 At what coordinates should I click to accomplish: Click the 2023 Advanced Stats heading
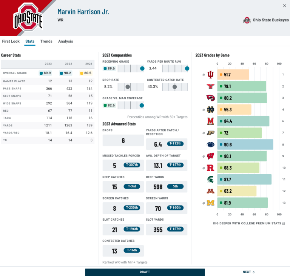tap(119, 124)
